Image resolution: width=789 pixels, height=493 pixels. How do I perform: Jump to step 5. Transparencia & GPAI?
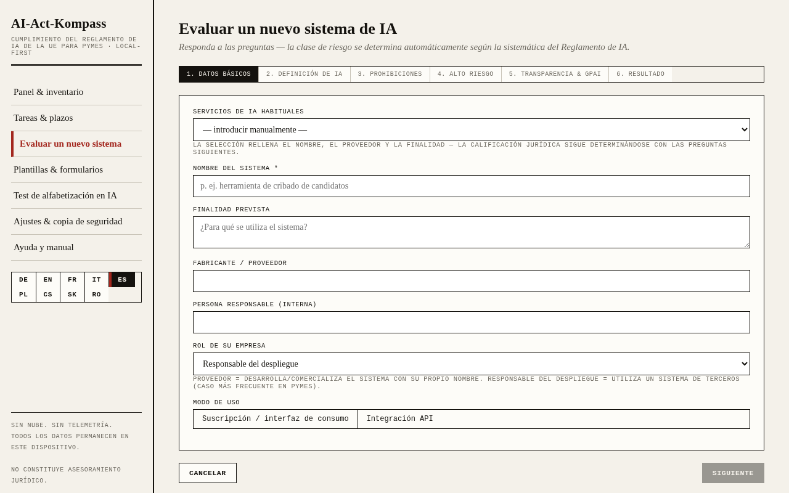click(555, 75)
